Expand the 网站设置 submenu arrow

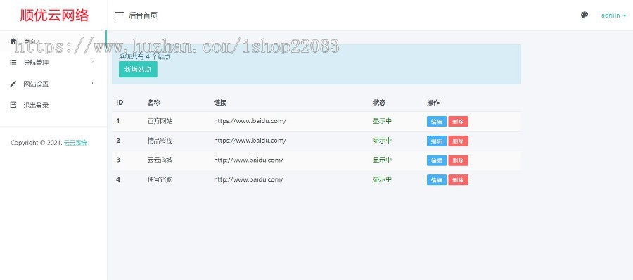(92, 83)
